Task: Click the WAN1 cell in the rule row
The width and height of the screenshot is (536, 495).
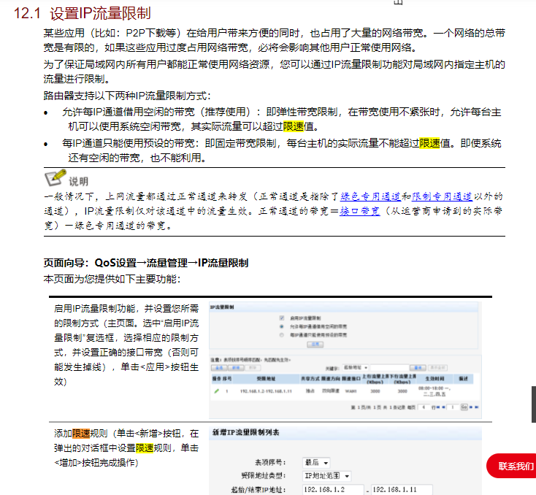Action: pyautogui.click(x=351, y=391)
